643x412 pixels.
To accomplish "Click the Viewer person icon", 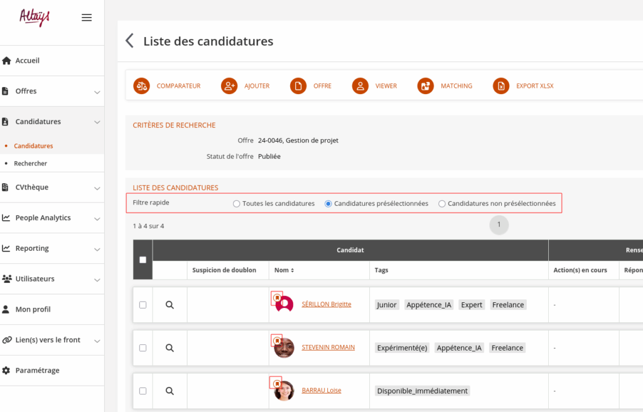I will pos(360,86).
